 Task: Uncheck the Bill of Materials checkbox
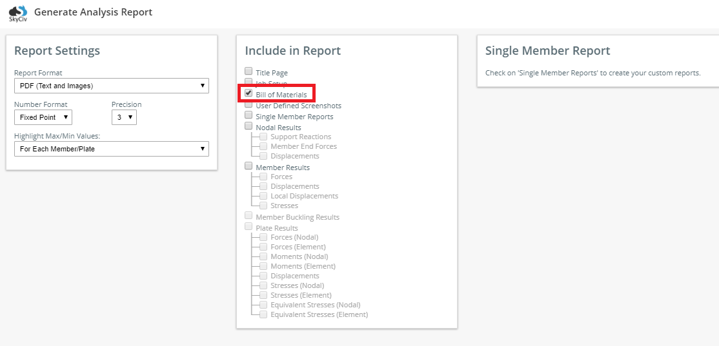[248, 93]
